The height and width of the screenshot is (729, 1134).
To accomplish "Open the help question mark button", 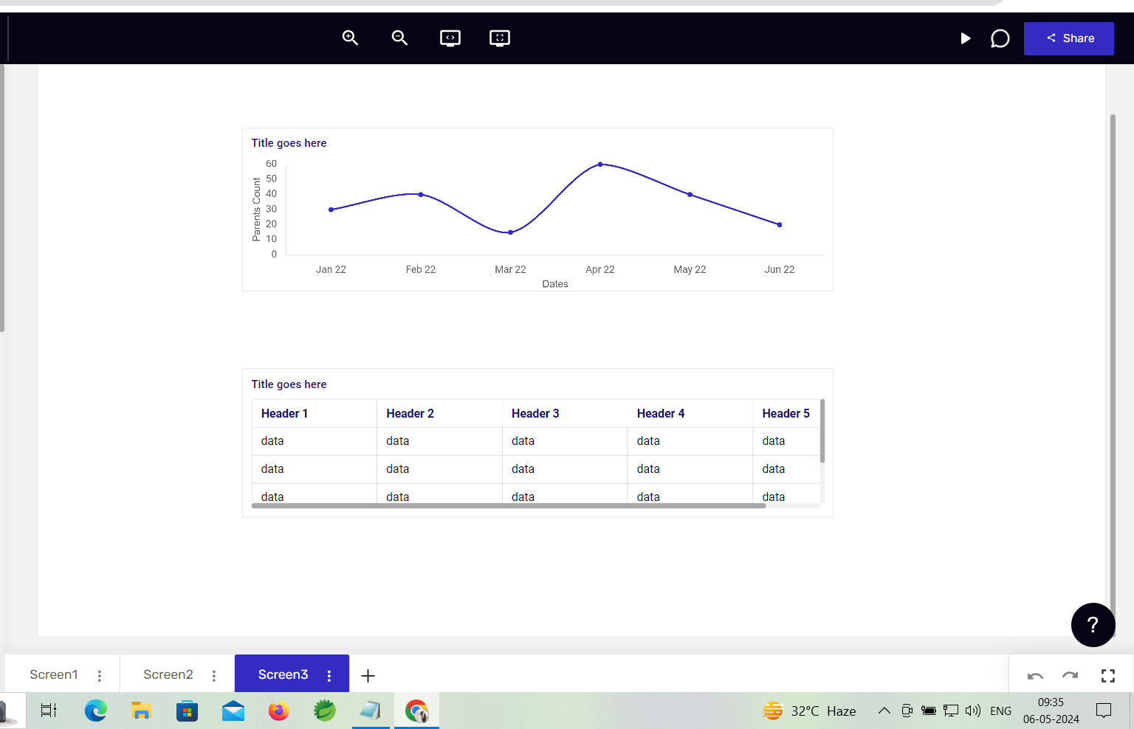I will (1093, 625).
